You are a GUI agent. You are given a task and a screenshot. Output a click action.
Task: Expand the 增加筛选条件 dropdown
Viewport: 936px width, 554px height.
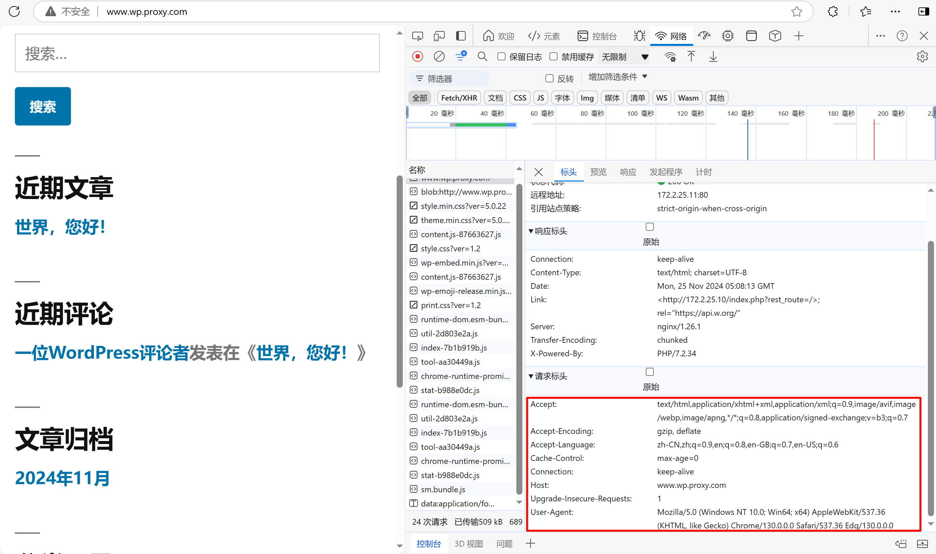point(617,77)
